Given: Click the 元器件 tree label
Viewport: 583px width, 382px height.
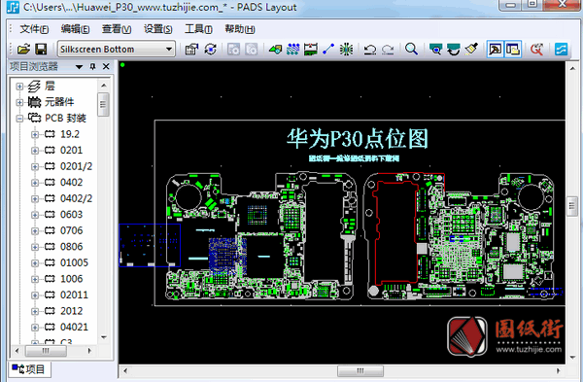Looking at the screenshot, I should click(59, 102).
